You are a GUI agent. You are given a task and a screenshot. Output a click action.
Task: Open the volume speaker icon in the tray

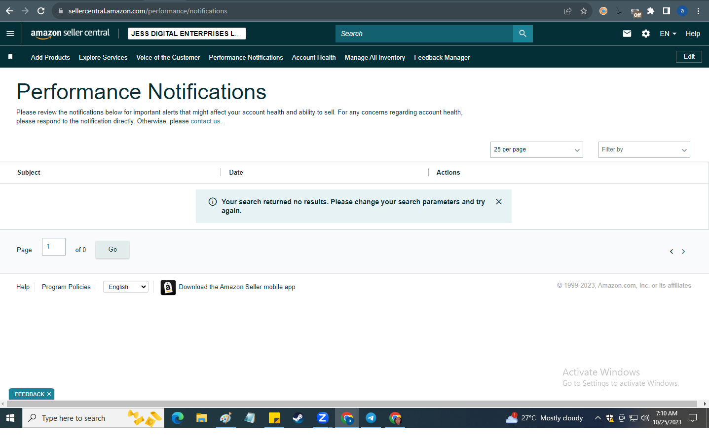[x=645, y=418]
